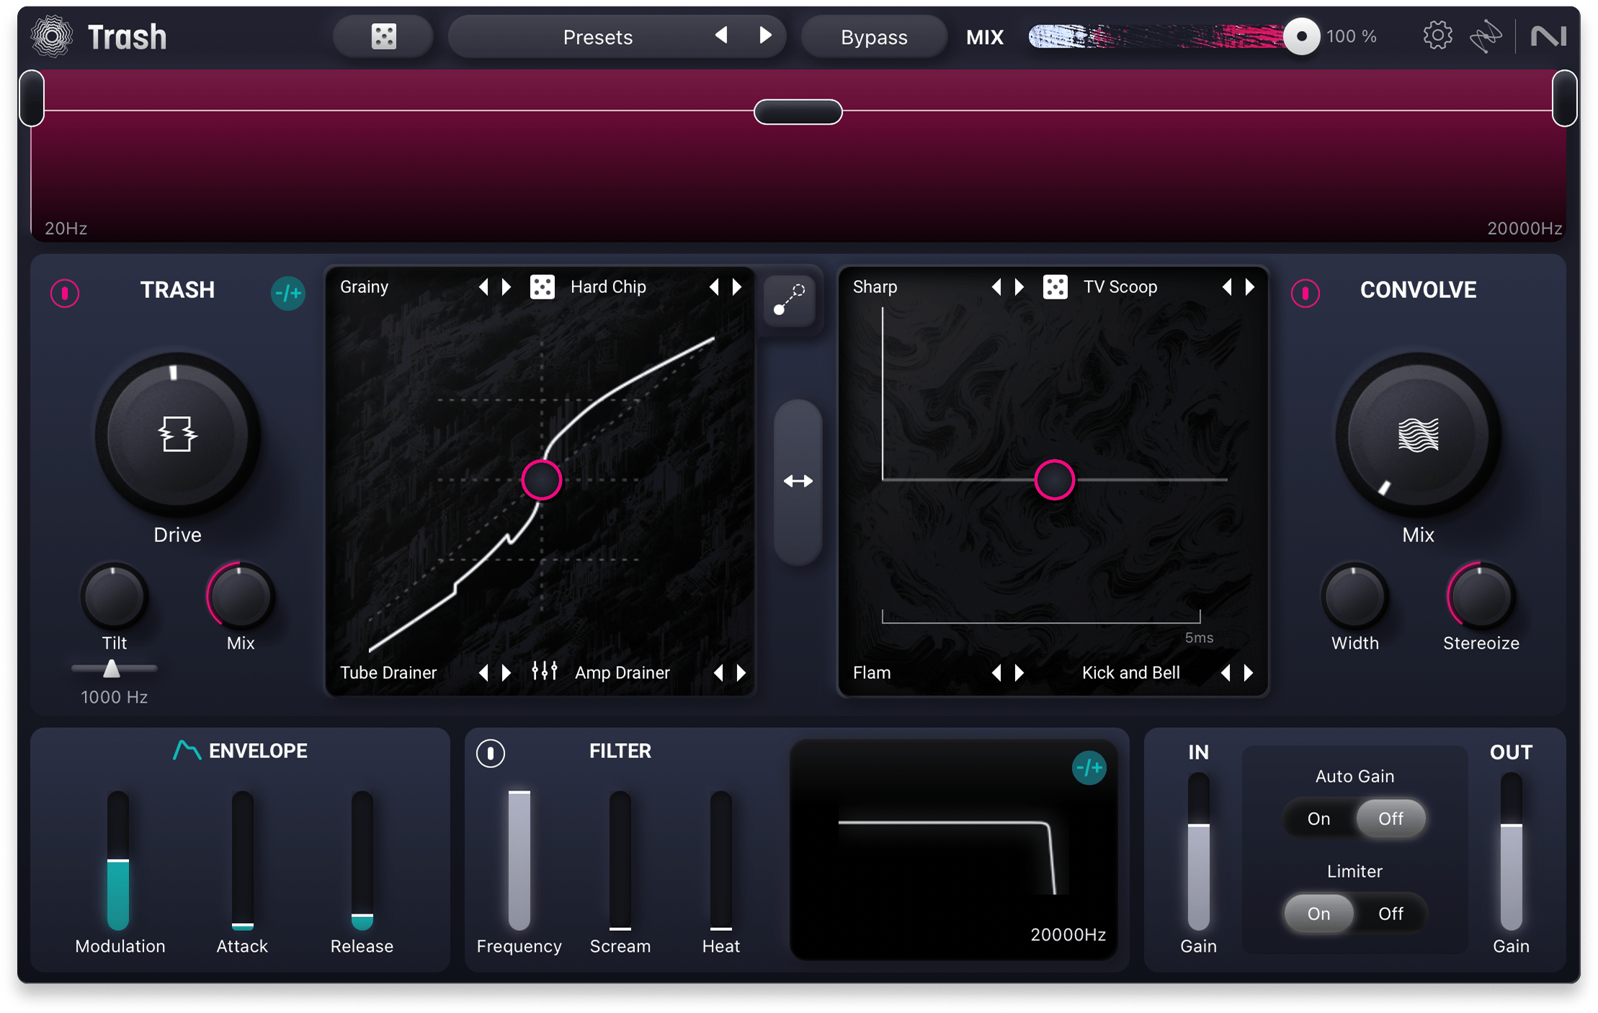
Task: Toggle the Convolve module power button
Action: click(1305, 293)
